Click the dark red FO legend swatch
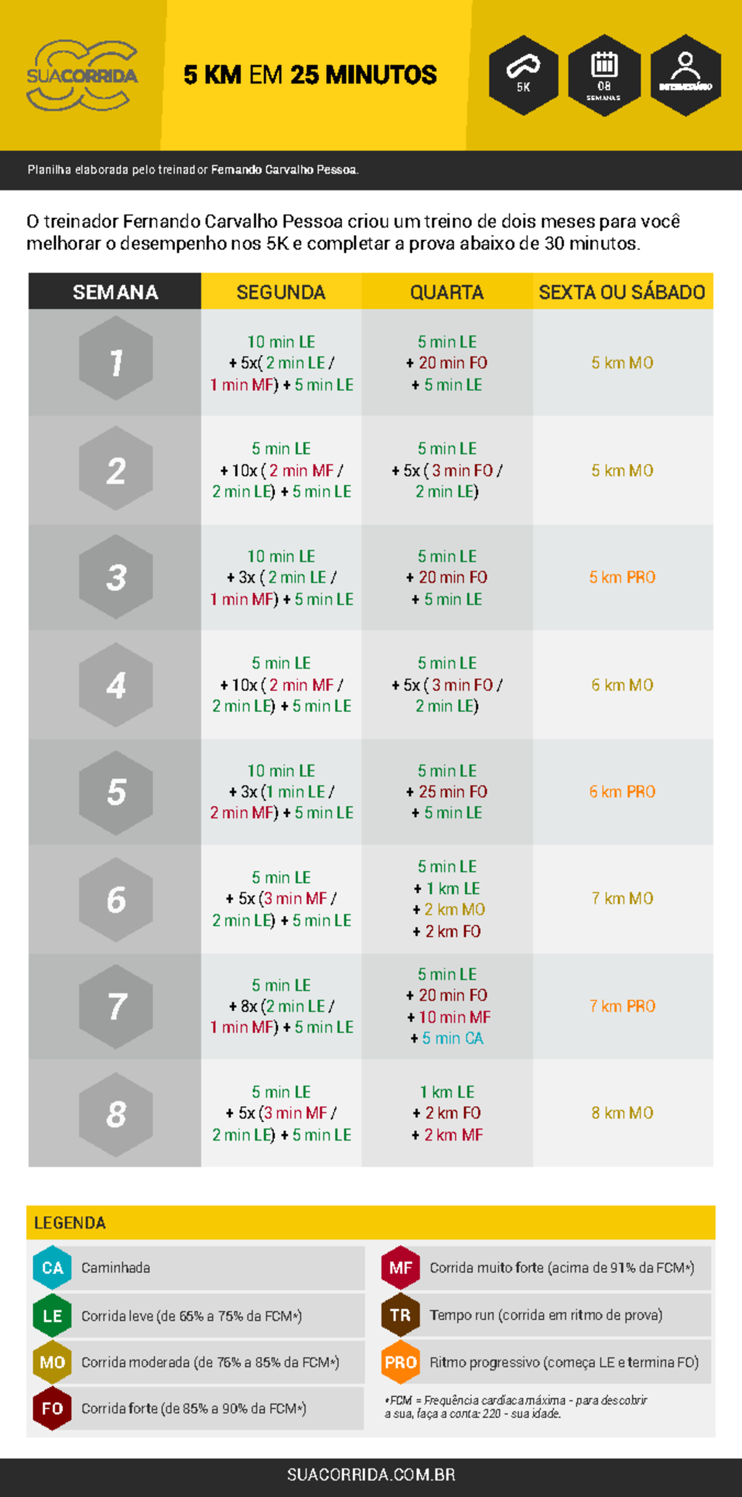The image size is (742, 1497). (x=52, y=1409)
